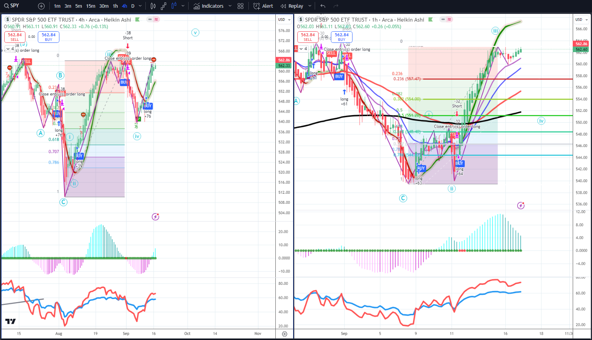Click SELL 562.84 on 1h chart
This screenshot has width=592, height=340.
click(x=308, y=37)
